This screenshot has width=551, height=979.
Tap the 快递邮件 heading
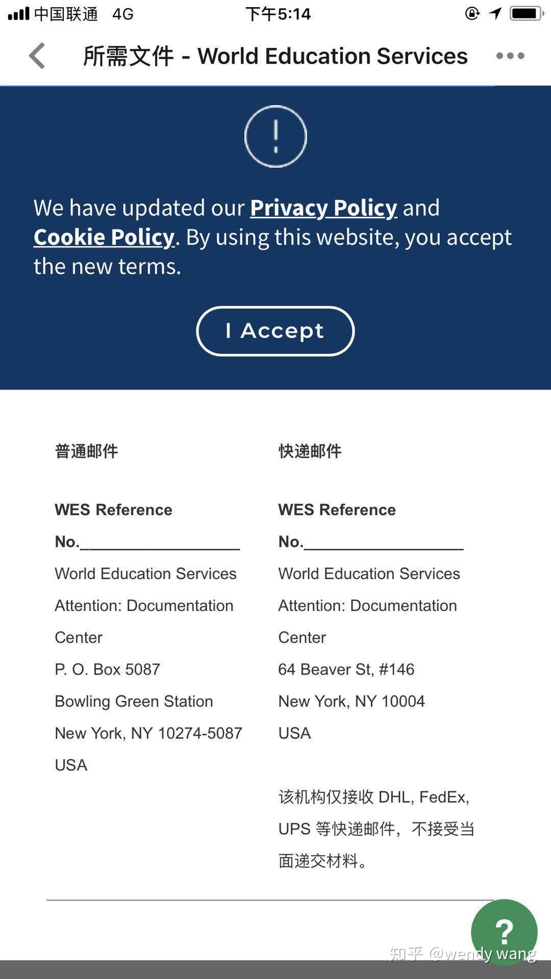click(310, 451)
